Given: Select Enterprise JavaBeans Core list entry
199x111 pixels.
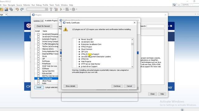Looking at the screenshot, I should [x=91, y=44].
